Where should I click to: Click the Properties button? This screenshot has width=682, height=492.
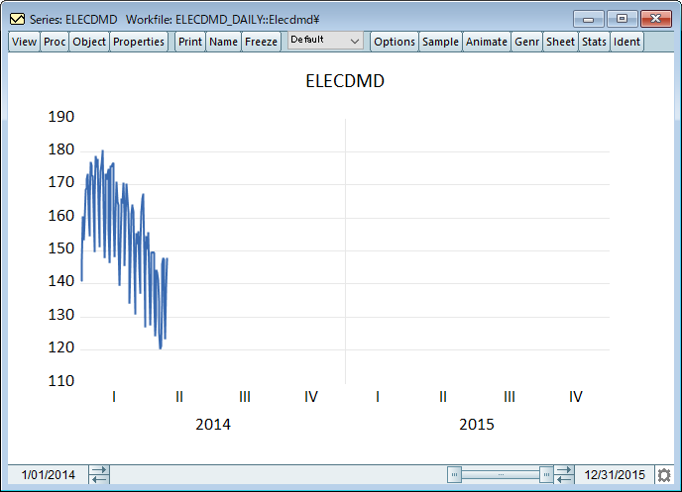[x=139, y=42]
